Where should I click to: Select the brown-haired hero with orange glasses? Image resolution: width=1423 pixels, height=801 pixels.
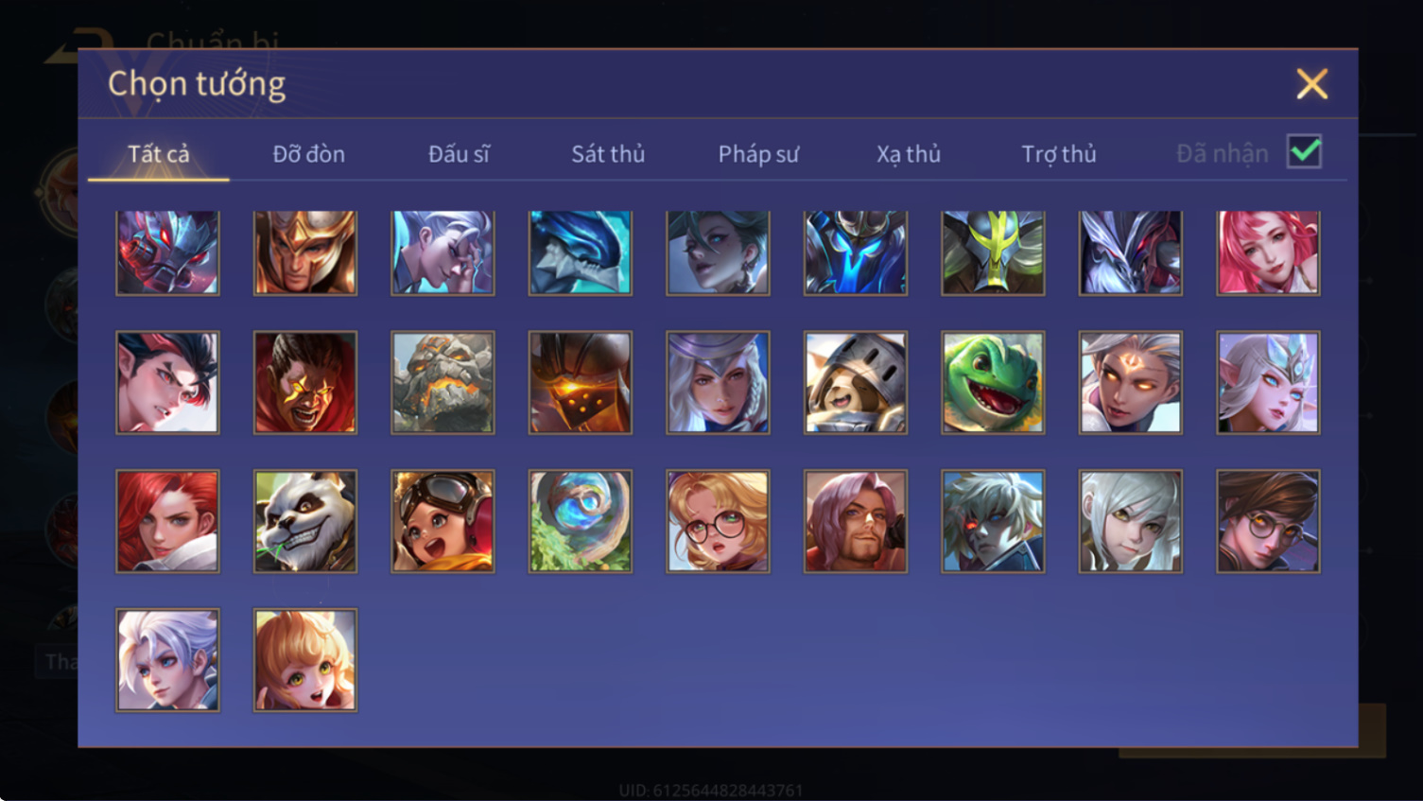click(x=1268, y=521)
